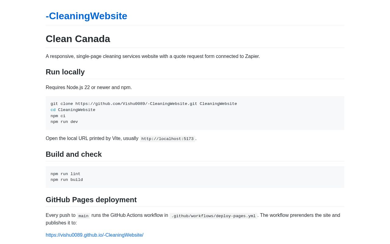This screenshot has width=390, height=244.
Task: Click the GitHub Pages deployment heading
Action: click(91, 200)
